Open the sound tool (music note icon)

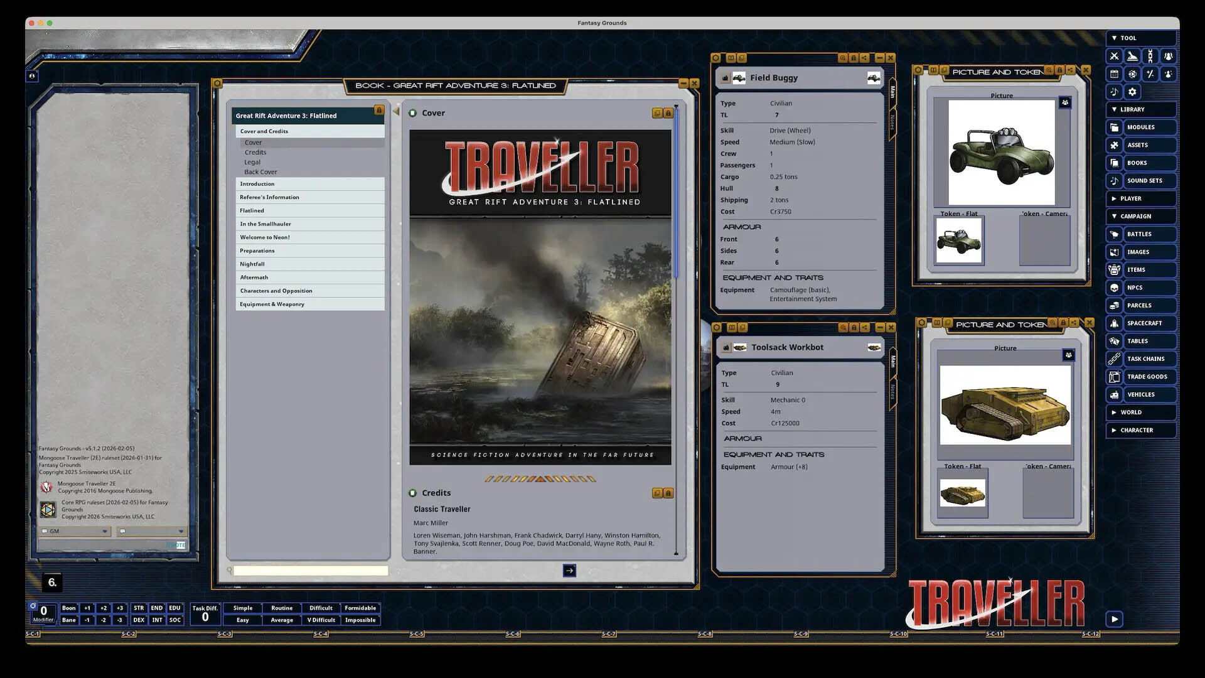coord(1114,92)
